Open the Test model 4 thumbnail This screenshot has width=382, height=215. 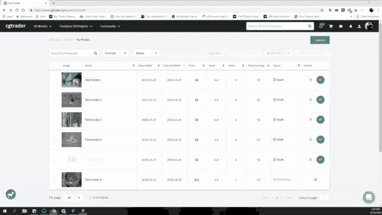72,180
